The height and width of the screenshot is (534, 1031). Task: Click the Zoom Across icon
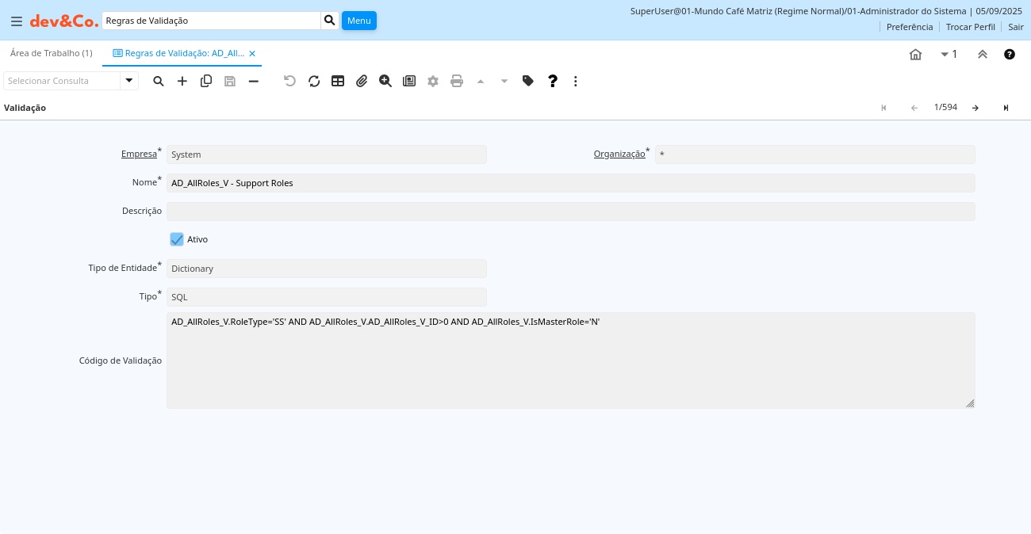pos(385,81)
